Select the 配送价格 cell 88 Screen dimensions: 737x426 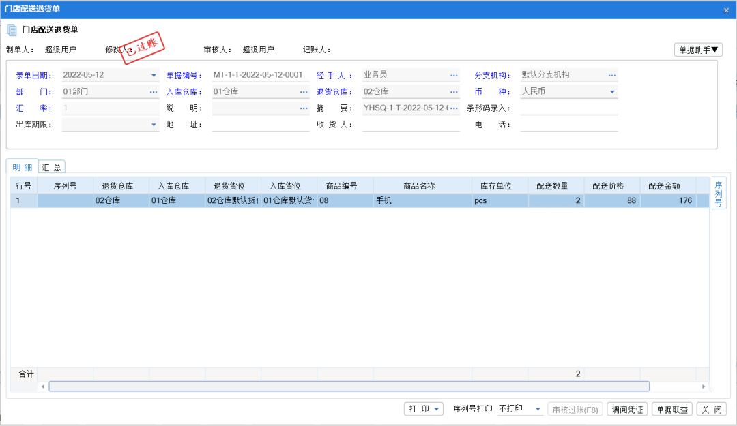pos(612,200)
